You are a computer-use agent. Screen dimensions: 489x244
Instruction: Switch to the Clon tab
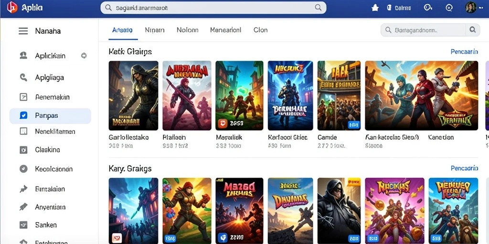[x=260, y=30]
